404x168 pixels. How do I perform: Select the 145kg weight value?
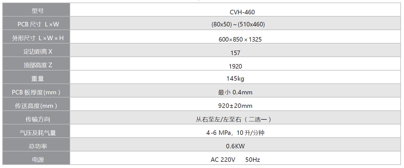tap(235, 79)
